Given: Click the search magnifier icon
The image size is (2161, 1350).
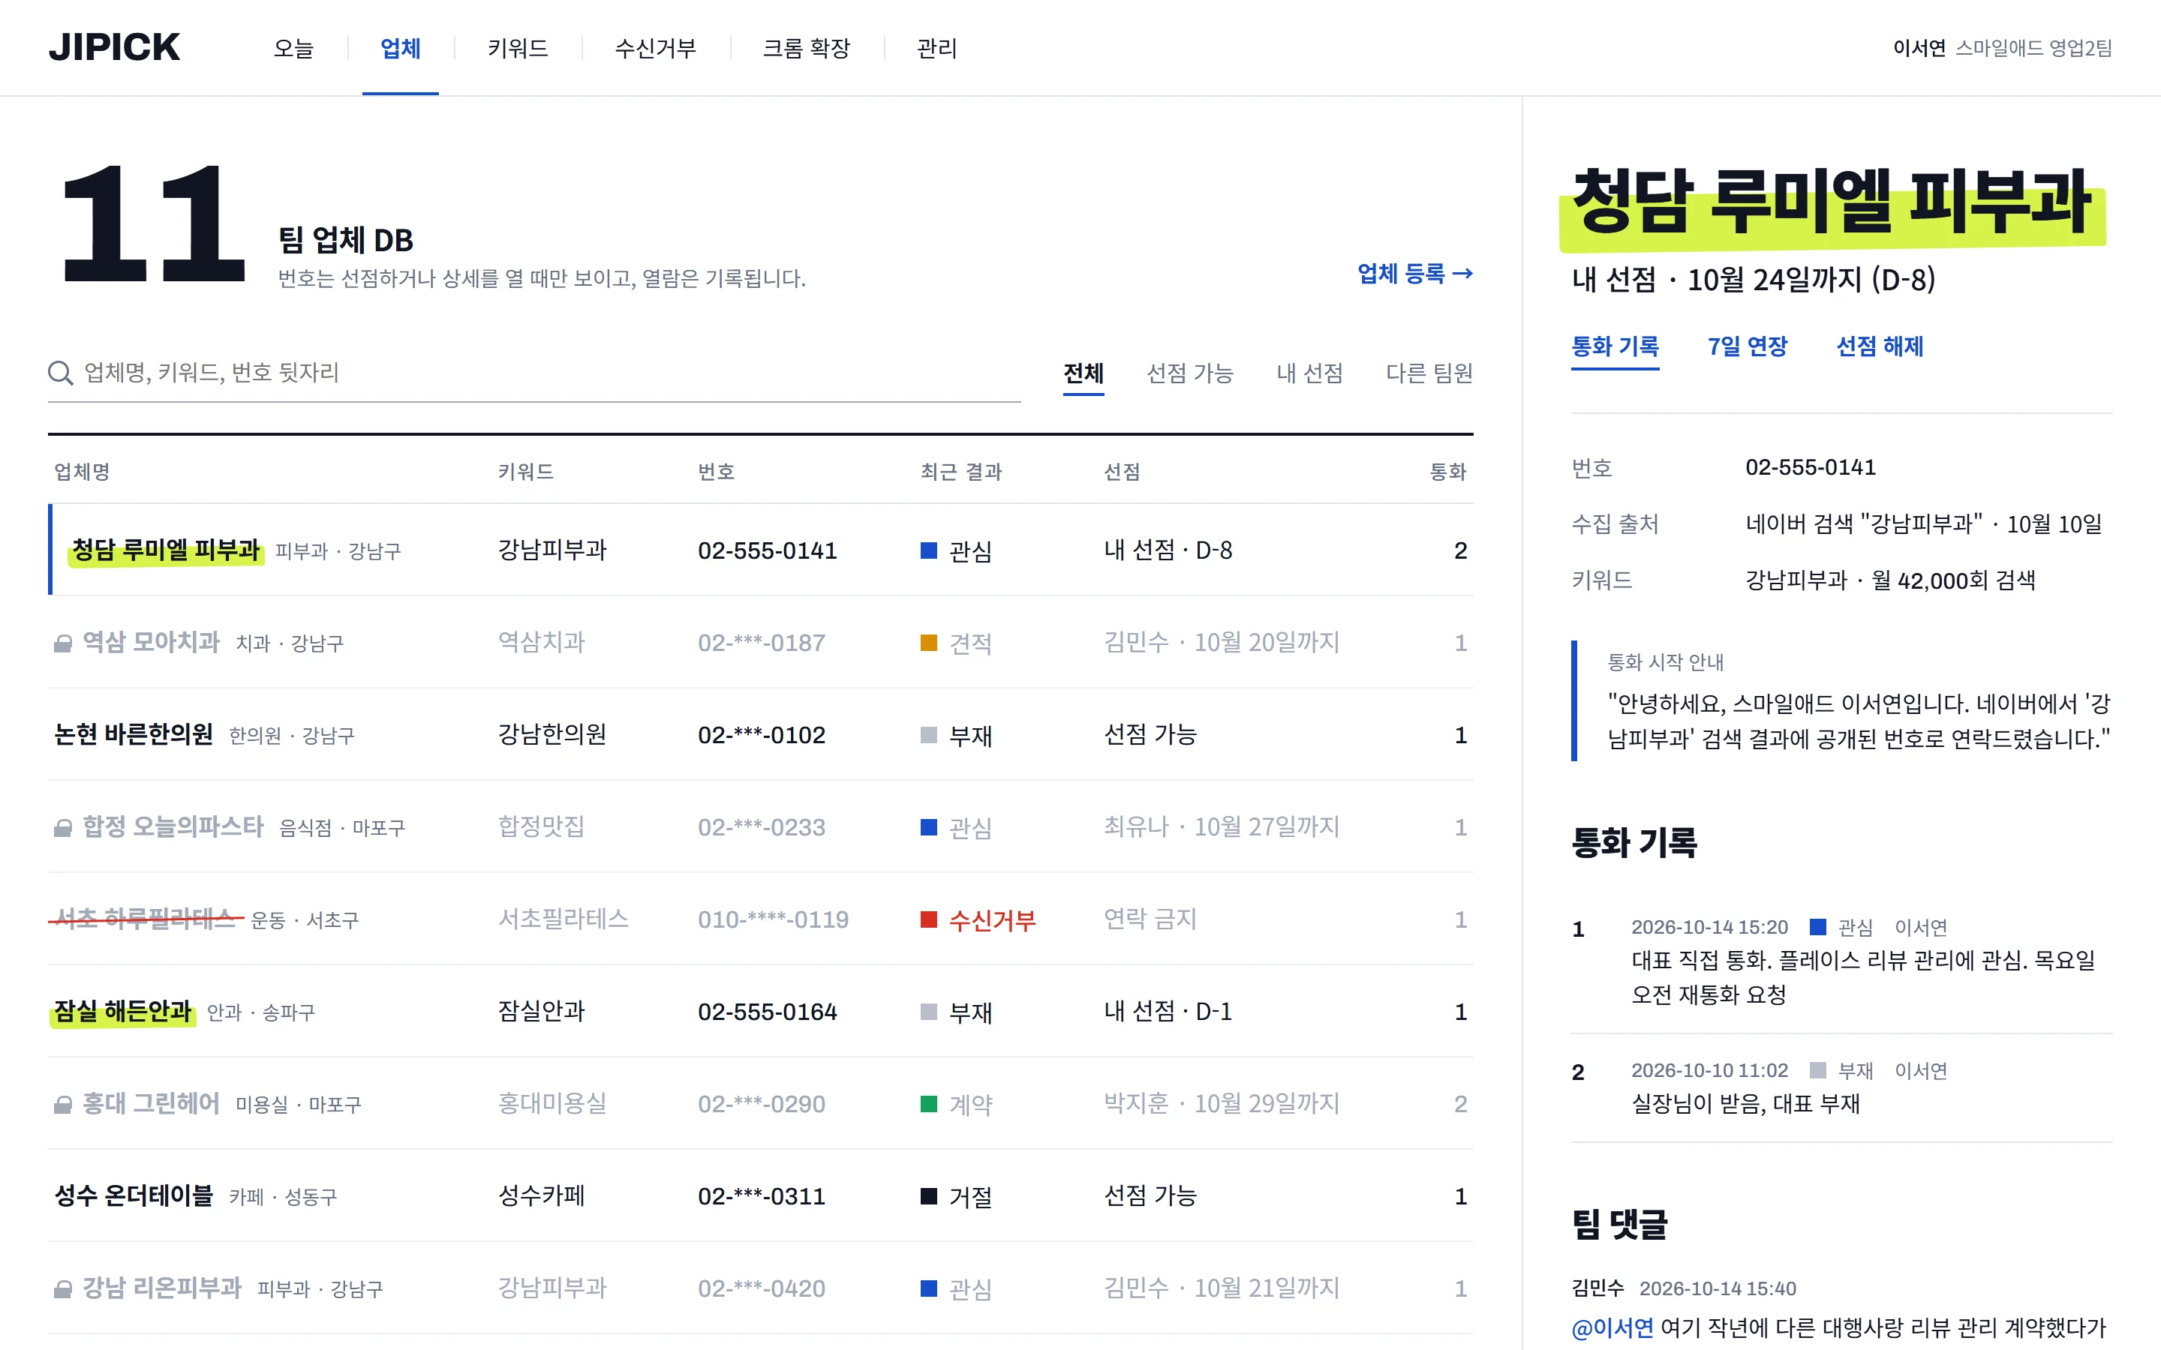Looking at the screenshot, I should 60,372.
